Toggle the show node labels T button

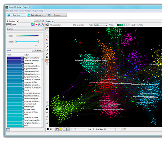pyautogui.click(x=57, y=129)
